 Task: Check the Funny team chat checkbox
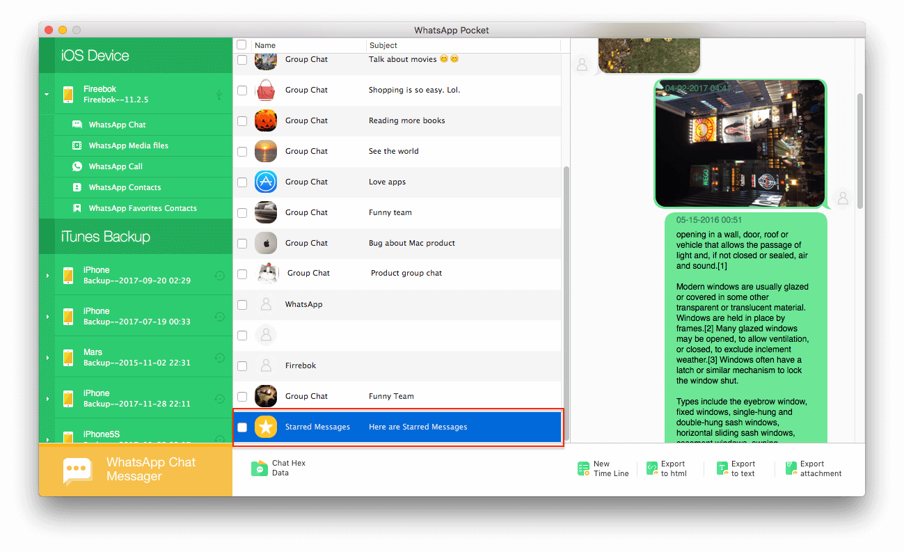tap(242, 213)
